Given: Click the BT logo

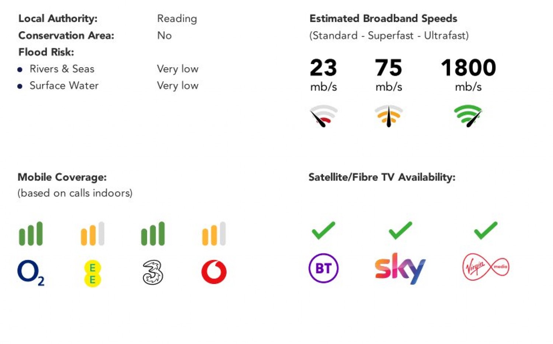Looking at the screenshot, I should pyautogui.click(x=323, y=268).
